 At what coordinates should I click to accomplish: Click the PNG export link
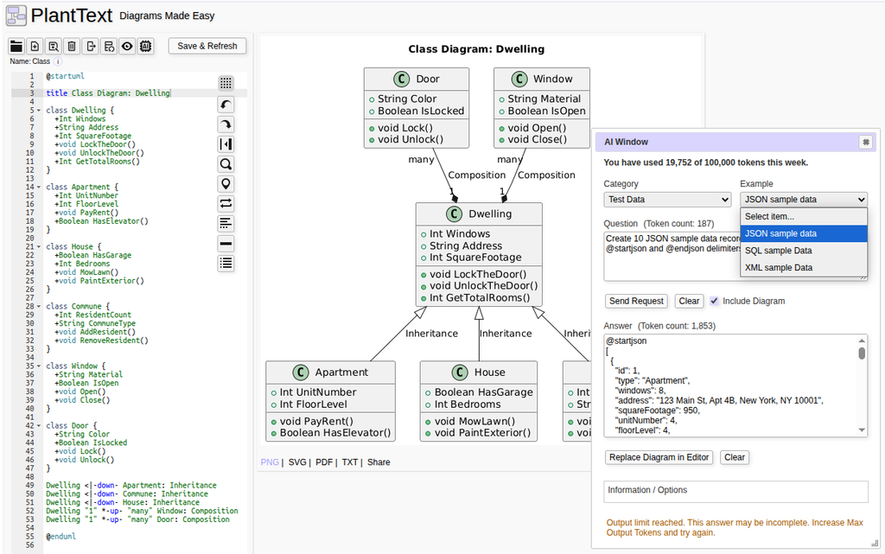[270, 462]
